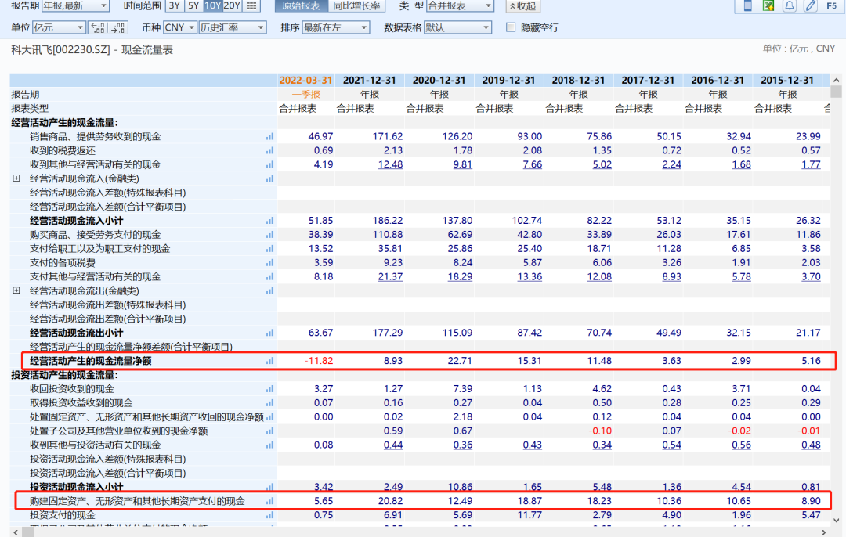Click the 收起 collapse button
The image size is (846, 537).
point(522,6)
